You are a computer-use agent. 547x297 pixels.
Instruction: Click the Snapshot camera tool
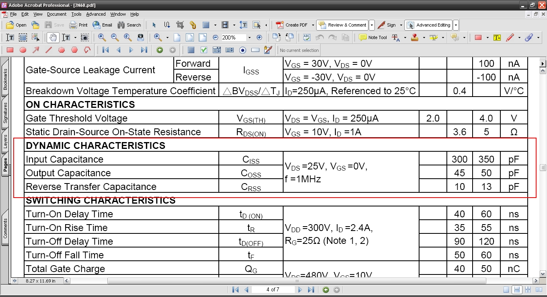click(84, 37)
